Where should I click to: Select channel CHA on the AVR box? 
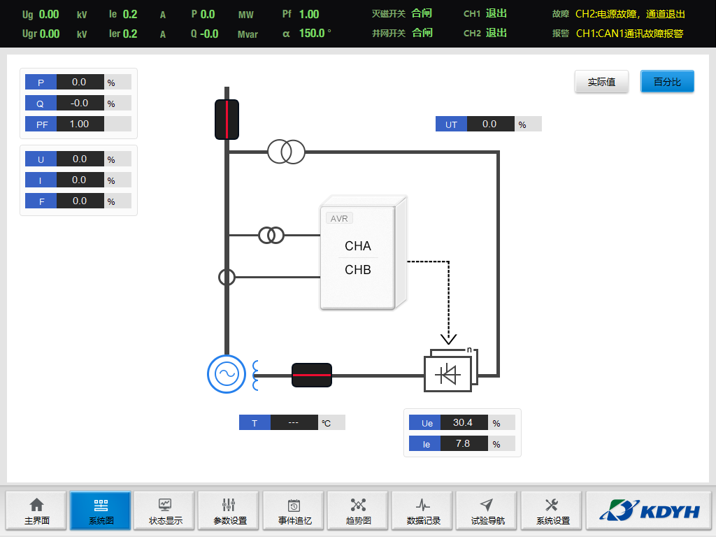[358, 246]
